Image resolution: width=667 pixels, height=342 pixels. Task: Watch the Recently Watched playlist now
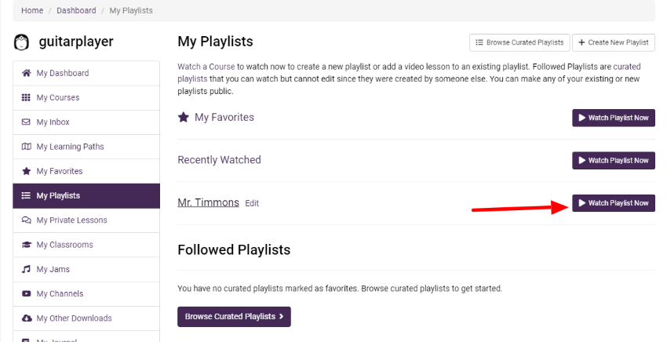pos(614,160)
